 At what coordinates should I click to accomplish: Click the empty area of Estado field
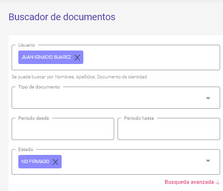pos(133,162)
